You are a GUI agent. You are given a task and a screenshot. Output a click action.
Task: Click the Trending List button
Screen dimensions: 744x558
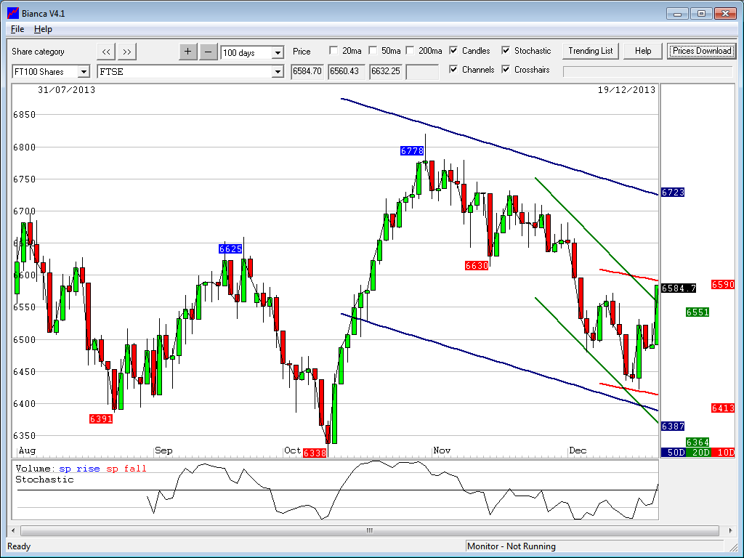coord(591,51)
